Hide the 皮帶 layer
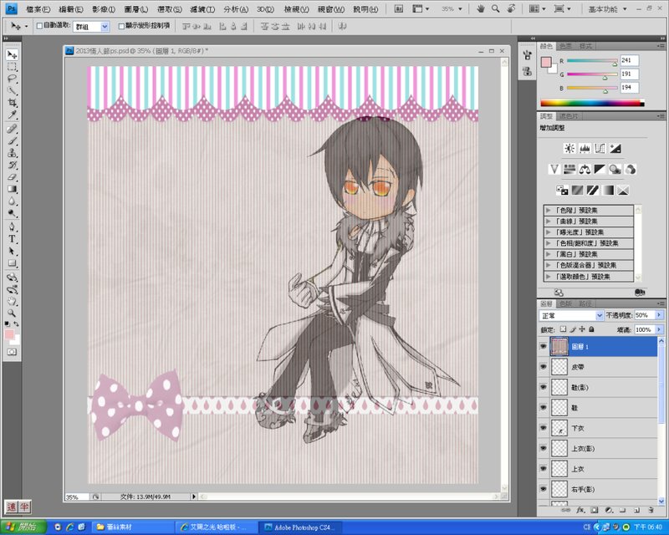The height and width of the screenshot is (535, 669). pyautogui.click(x=543, y=366)
